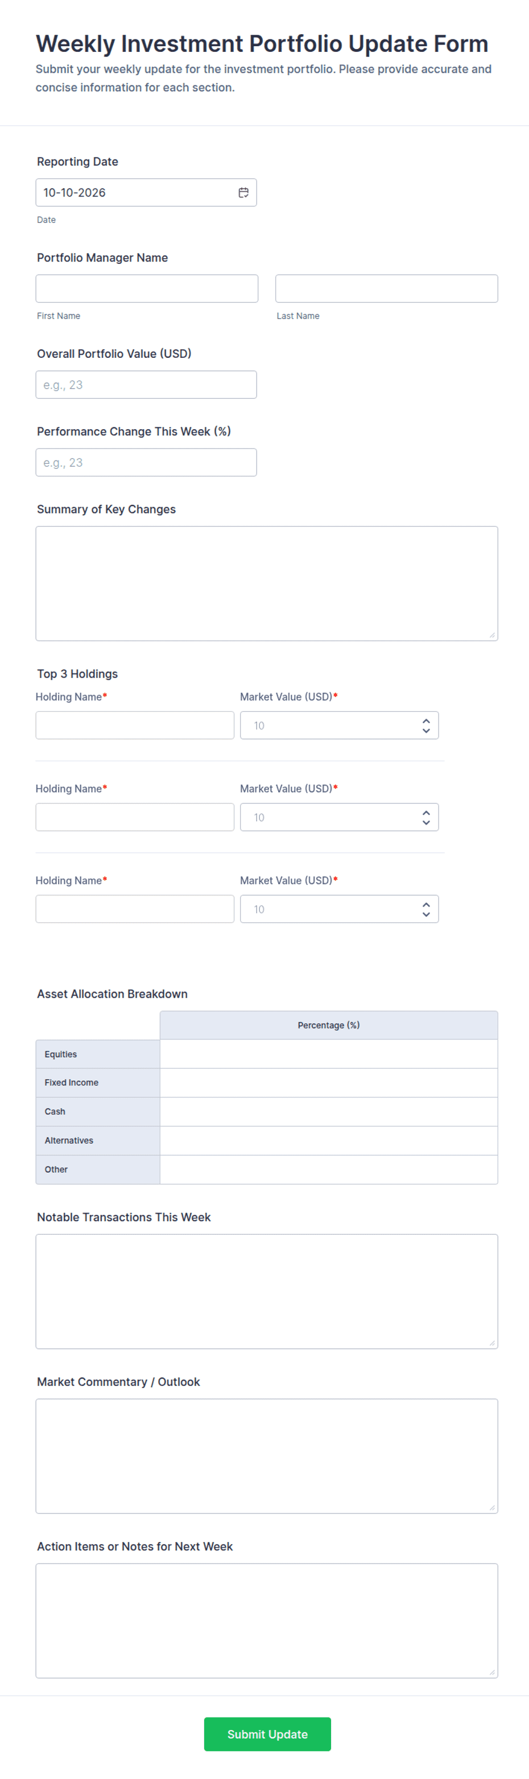The image size is (529, 1779).
Task: Click the first Market Value (USD) number field
Action: click(x=340, y=725)
